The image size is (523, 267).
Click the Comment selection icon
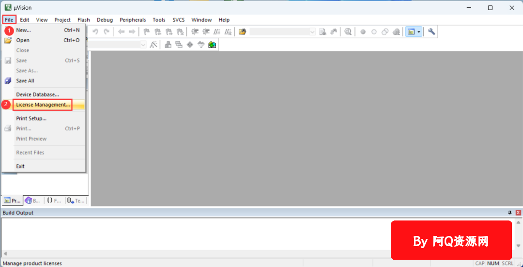point(217,31)
